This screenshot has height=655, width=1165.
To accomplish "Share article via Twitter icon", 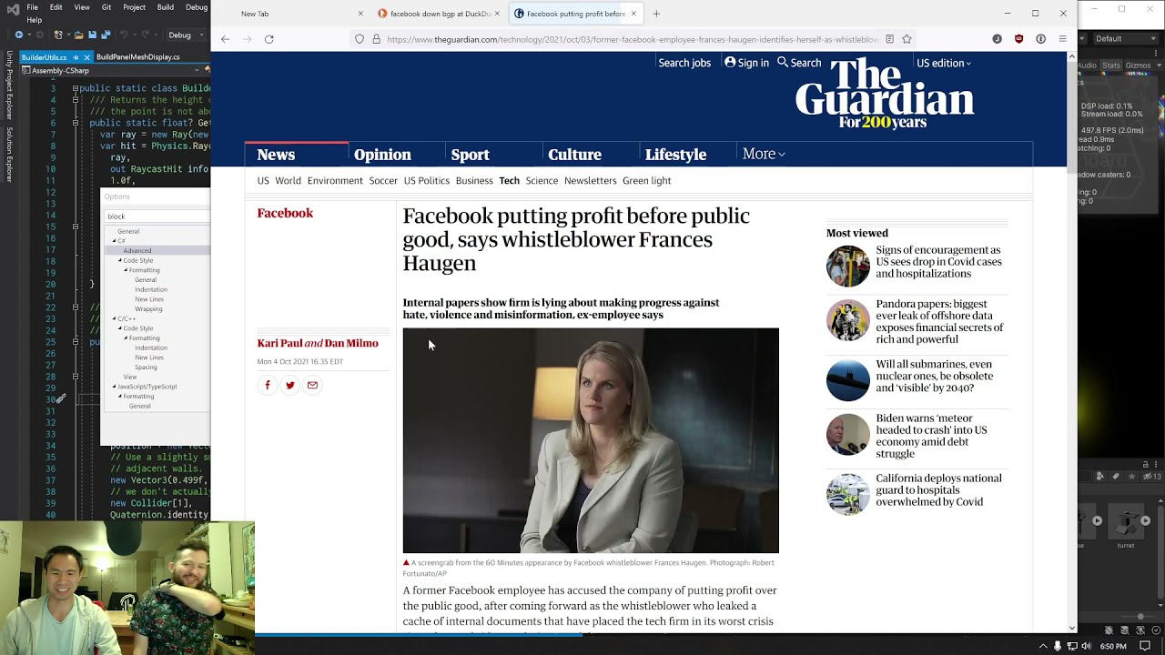I will (289, 385).
